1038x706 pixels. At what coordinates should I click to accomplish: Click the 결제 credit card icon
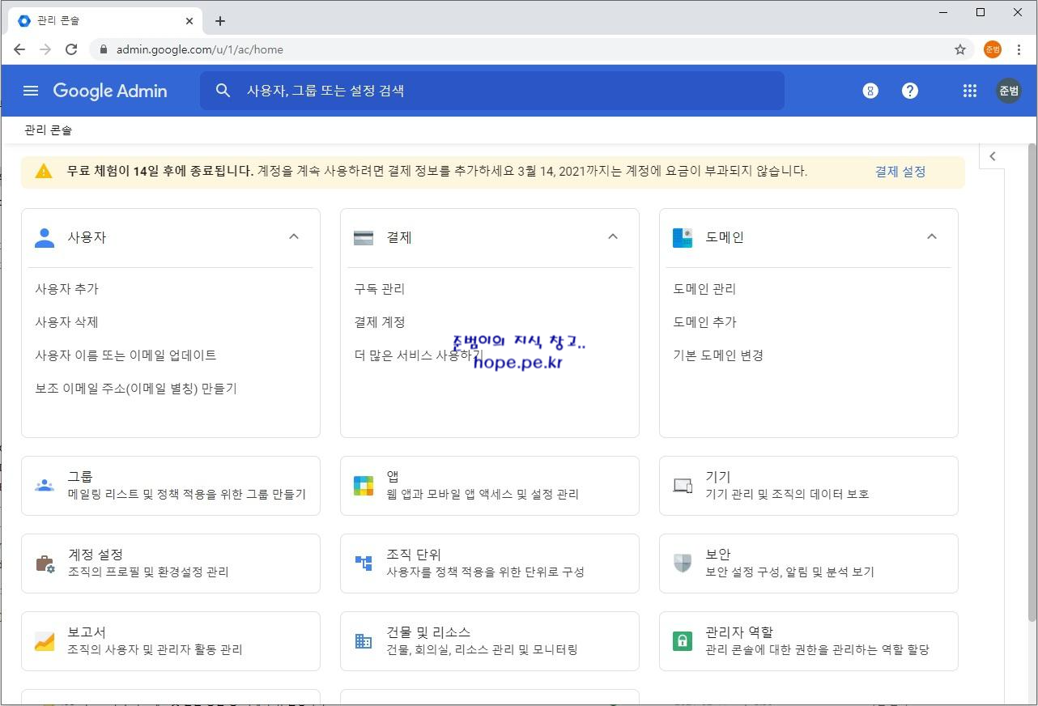click(x=364, y=237)
